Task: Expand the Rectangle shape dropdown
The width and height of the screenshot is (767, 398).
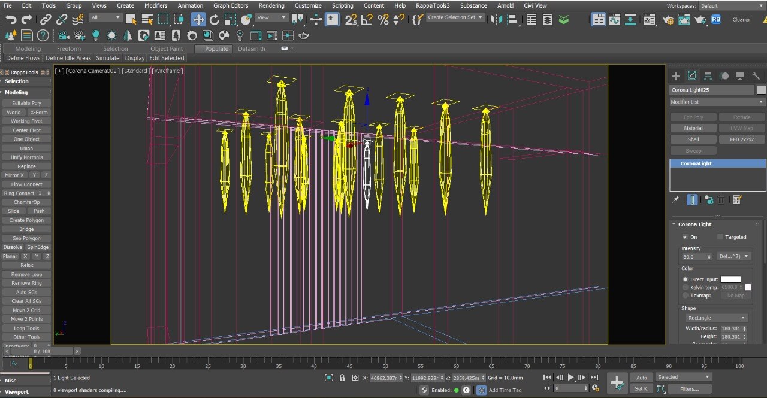Action: coord(717,318)
